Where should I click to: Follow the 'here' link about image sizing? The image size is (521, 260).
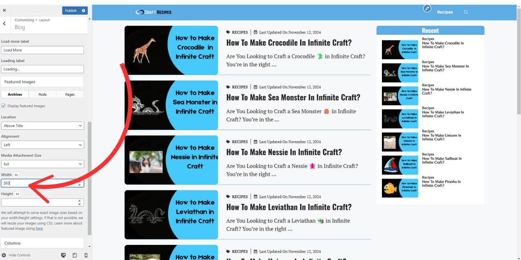(39, 228)
